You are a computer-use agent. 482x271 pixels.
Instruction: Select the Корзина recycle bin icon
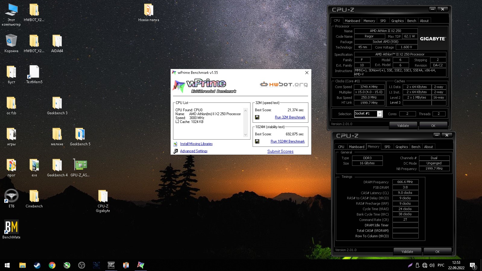[x=11, y=44]
